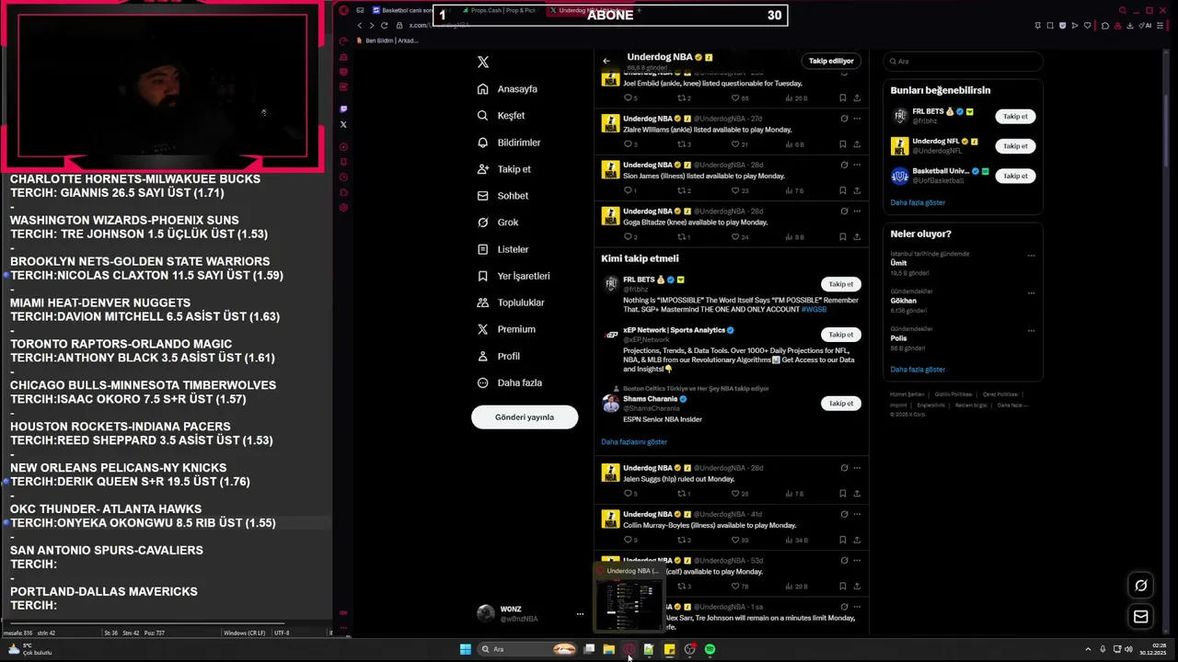The width and height of the screenshot is (1178, 662).
Task: Select Onyeka Okongwu 8.5 Rib line
Action: pyautogui.click(x=143, y=523)
